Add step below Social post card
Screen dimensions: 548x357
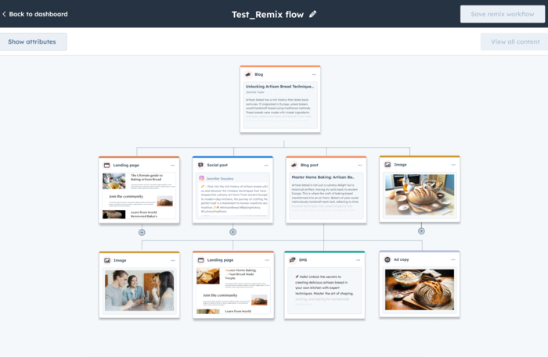click(x=233, y=232)
